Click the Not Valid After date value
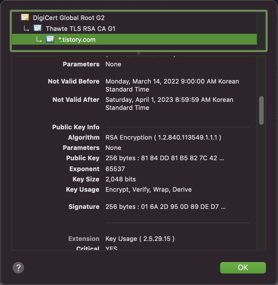 (169, 104)
